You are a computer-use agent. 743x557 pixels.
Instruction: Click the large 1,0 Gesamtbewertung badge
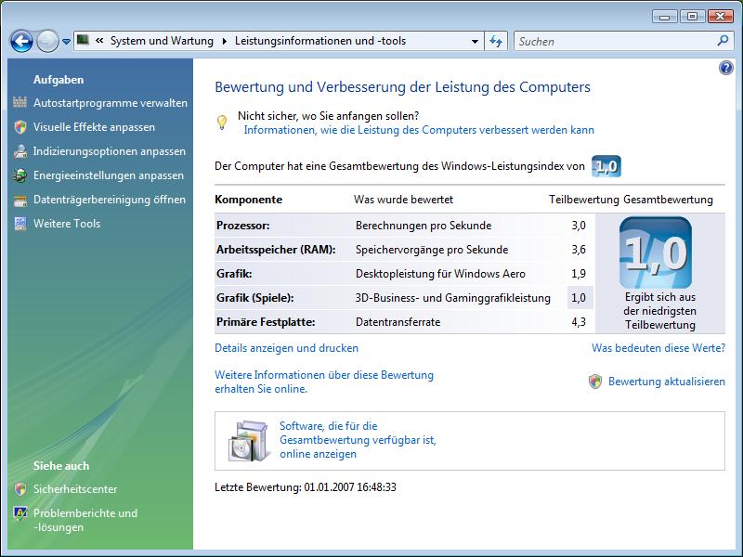click(655, 253)
